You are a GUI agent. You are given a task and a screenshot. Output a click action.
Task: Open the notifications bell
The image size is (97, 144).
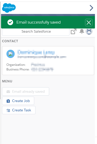tap(82, 31)
